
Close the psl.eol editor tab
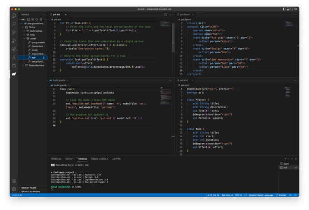[x=65, y=15]
